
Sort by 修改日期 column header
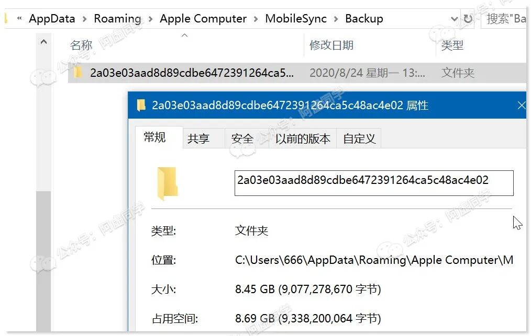(x=331, y=45)
